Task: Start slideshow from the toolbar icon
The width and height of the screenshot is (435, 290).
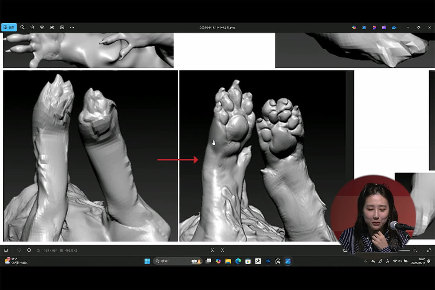Action: 62,27
